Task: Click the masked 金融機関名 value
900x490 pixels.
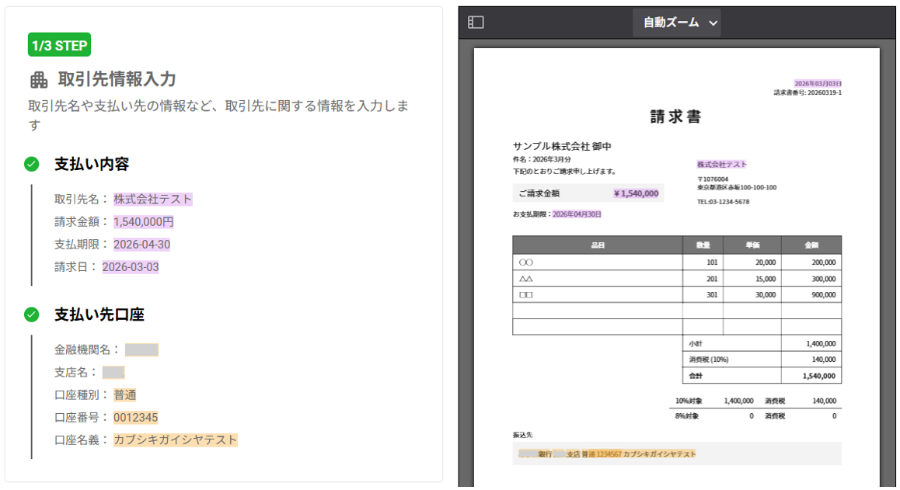Action: pyautogui.click(x=141, y=349)
